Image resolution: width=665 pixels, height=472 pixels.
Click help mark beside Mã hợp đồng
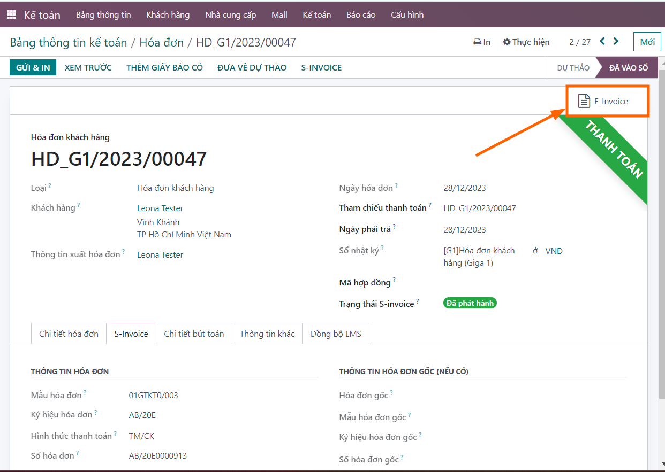395,280
